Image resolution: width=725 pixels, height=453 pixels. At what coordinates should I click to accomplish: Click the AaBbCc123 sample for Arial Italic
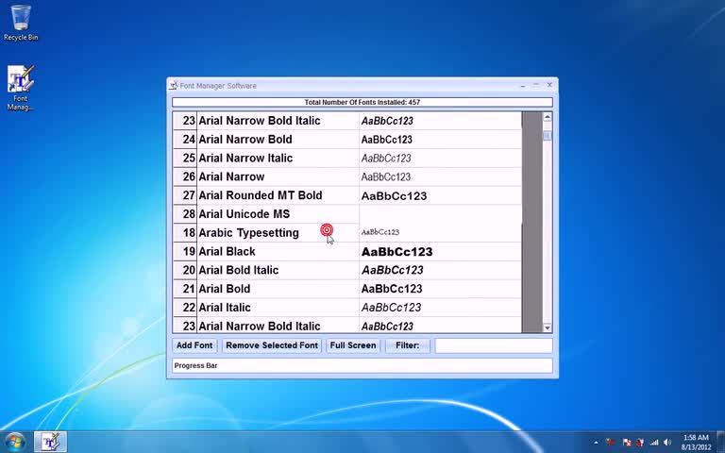click(x=391, y=308)
